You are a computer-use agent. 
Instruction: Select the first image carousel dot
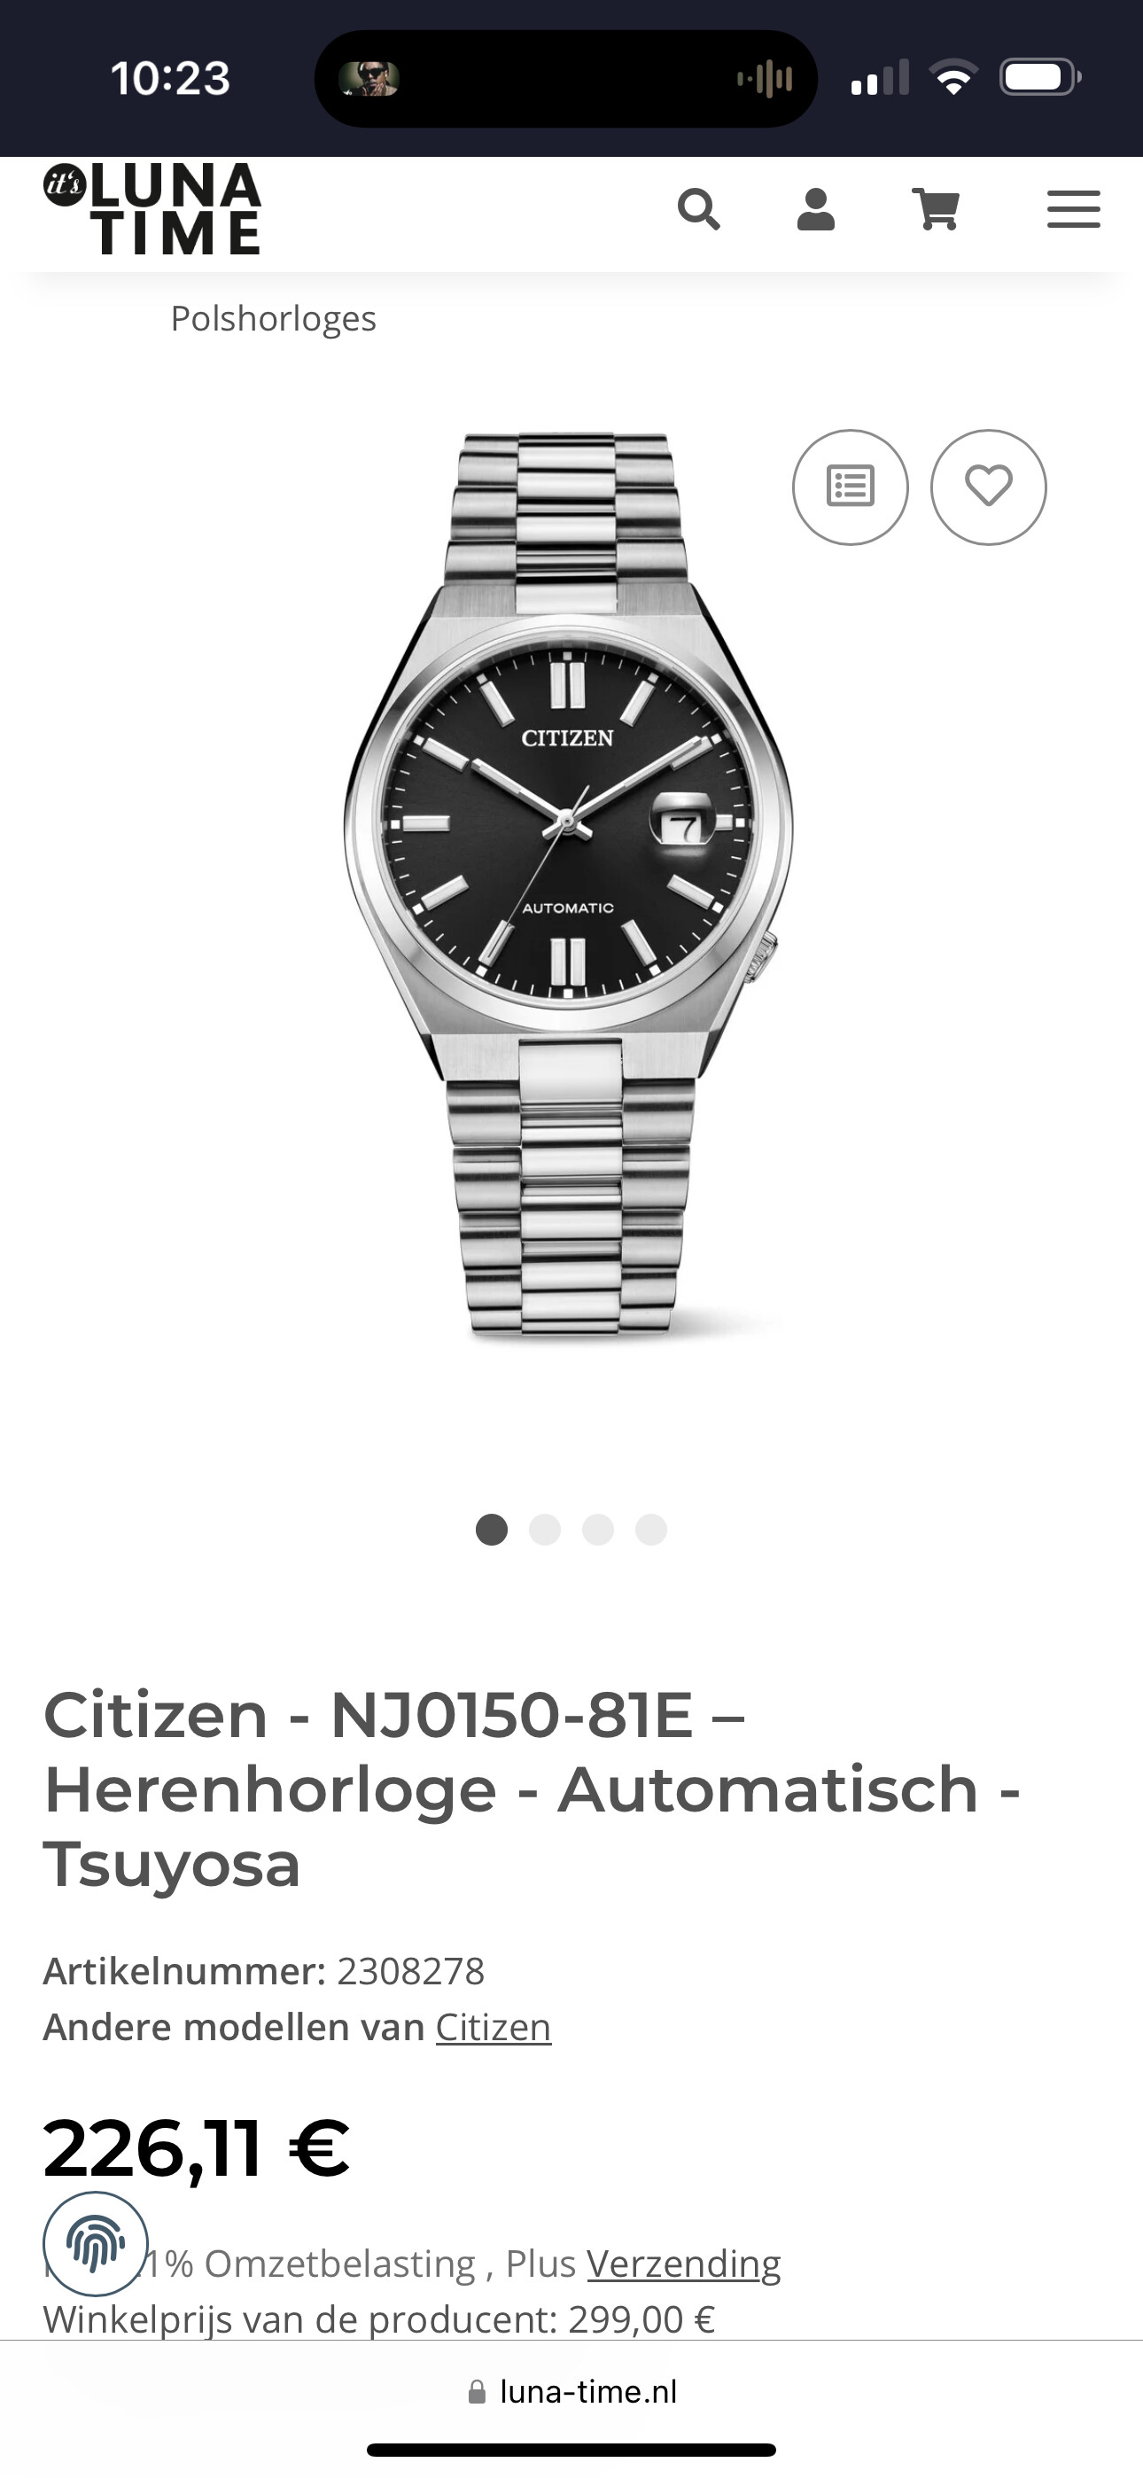pyautogui.click(x=492, y=1530)
